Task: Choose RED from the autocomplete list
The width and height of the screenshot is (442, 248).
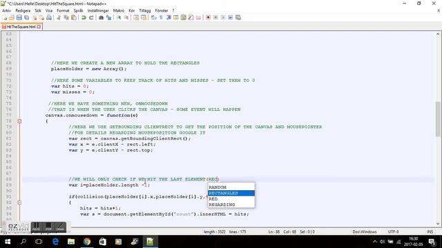Action: pos(231,199)
